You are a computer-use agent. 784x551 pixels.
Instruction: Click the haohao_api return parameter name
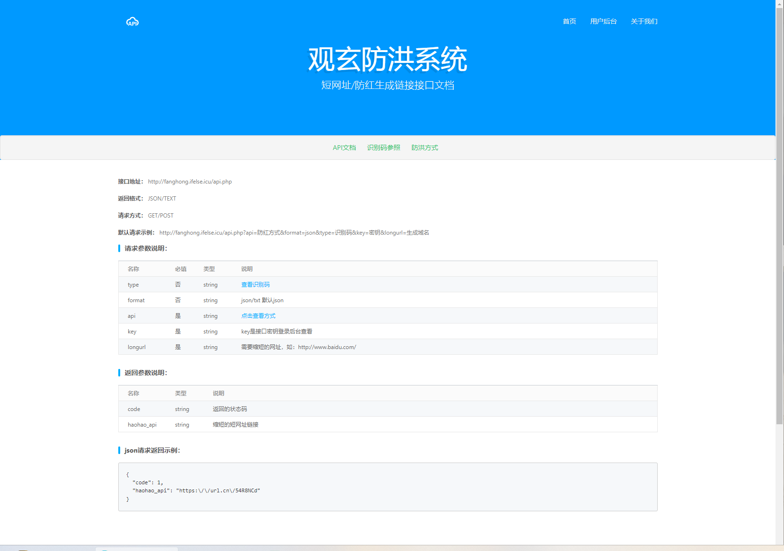[142, 425]
